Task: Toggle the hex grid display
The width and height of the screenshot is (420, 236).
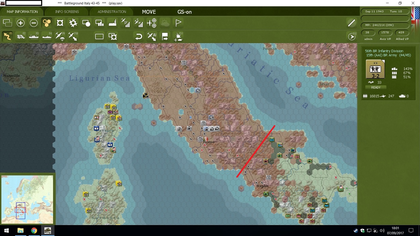Action: [47, 23]
